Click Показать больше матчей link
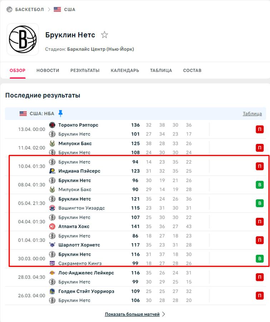This screenshot has width=270, height=322. click(x=132, y=314)
